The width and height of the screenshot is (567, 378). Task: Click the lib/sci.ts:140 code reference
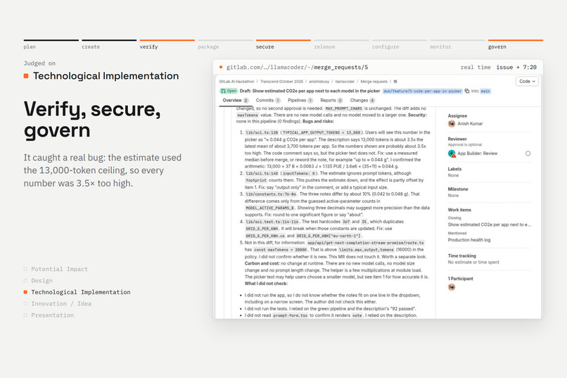click(x=262, y=174)
